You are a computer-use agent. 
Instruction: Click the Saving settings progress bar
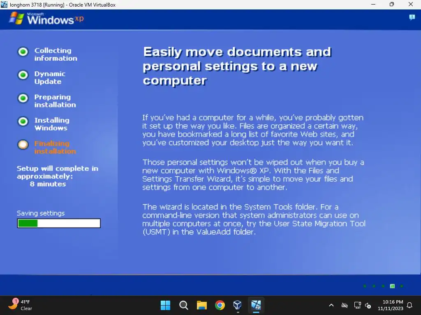click(59, 223)
